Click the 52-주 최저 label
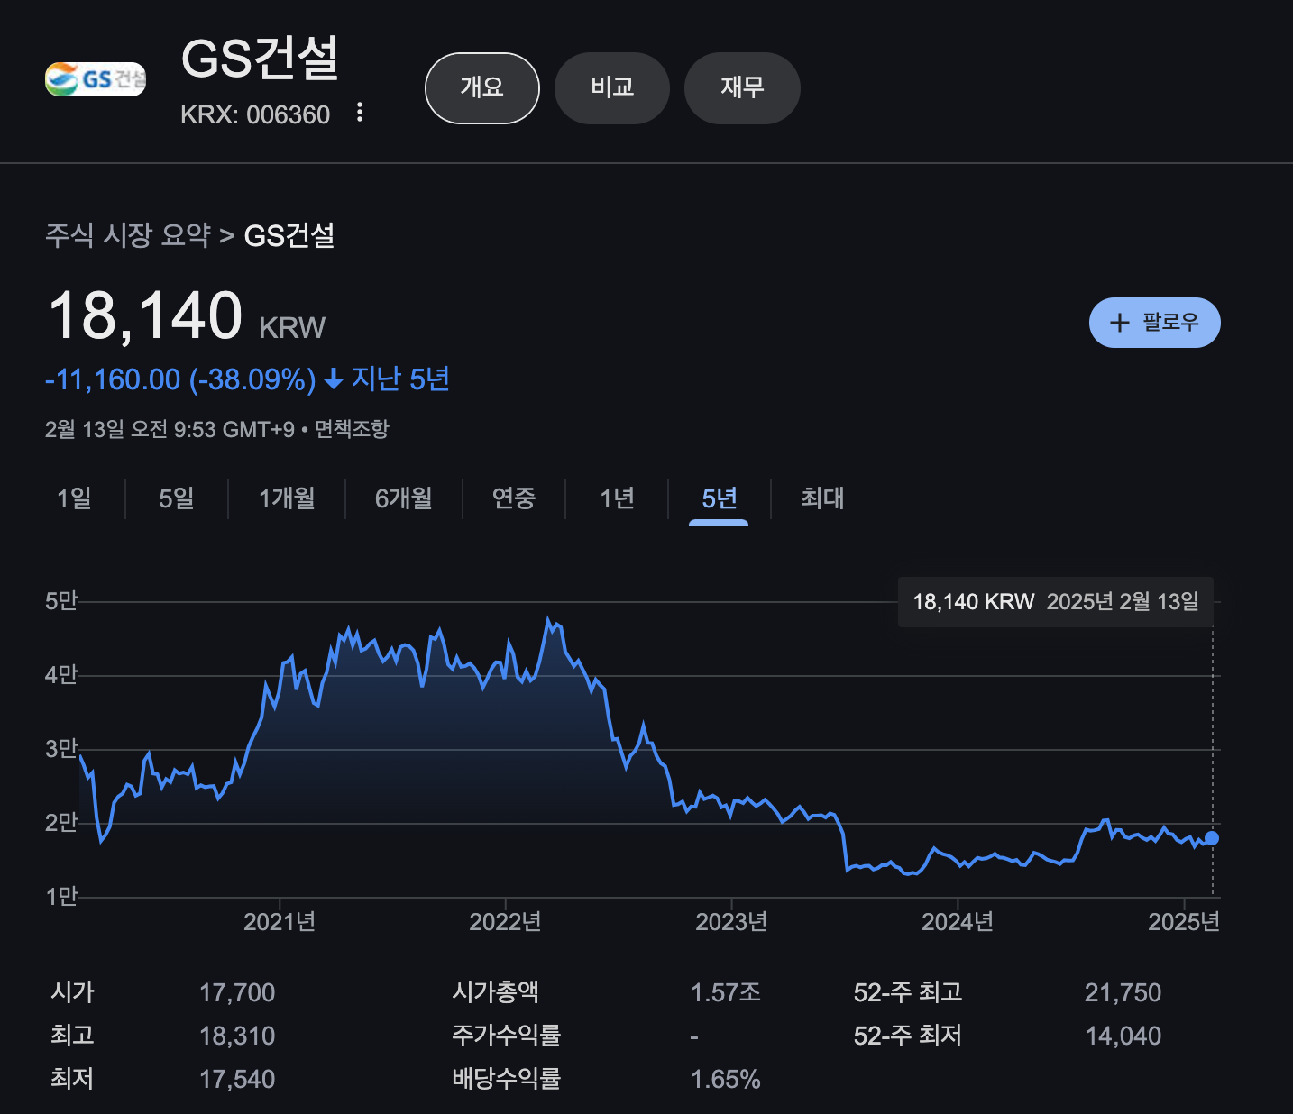Screen dimensions: 1293x1114 (x=908, y=1036)
